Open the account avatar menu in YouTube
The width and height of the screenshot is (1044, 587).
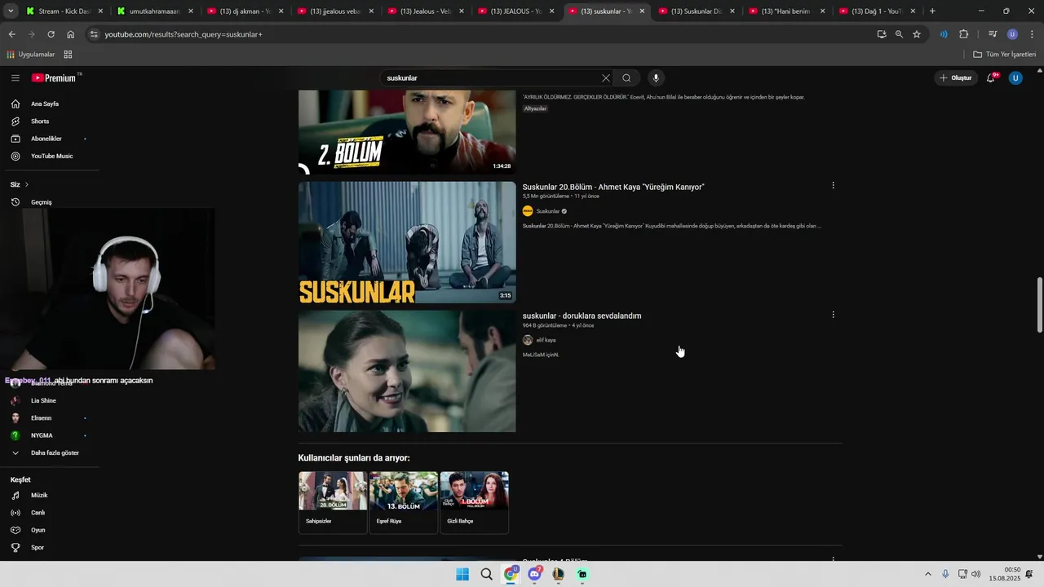pos(1015,77)
